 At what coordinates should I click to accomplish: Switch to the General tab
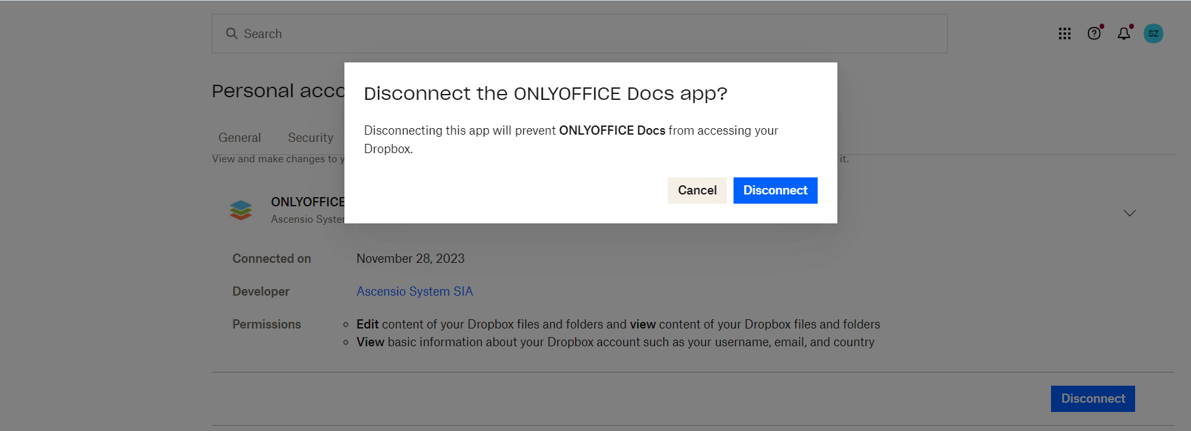tap(239, 138)
